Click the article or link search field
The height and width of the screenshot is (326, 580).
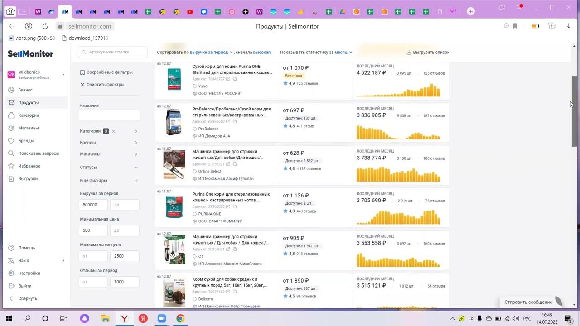coord(113,52)
